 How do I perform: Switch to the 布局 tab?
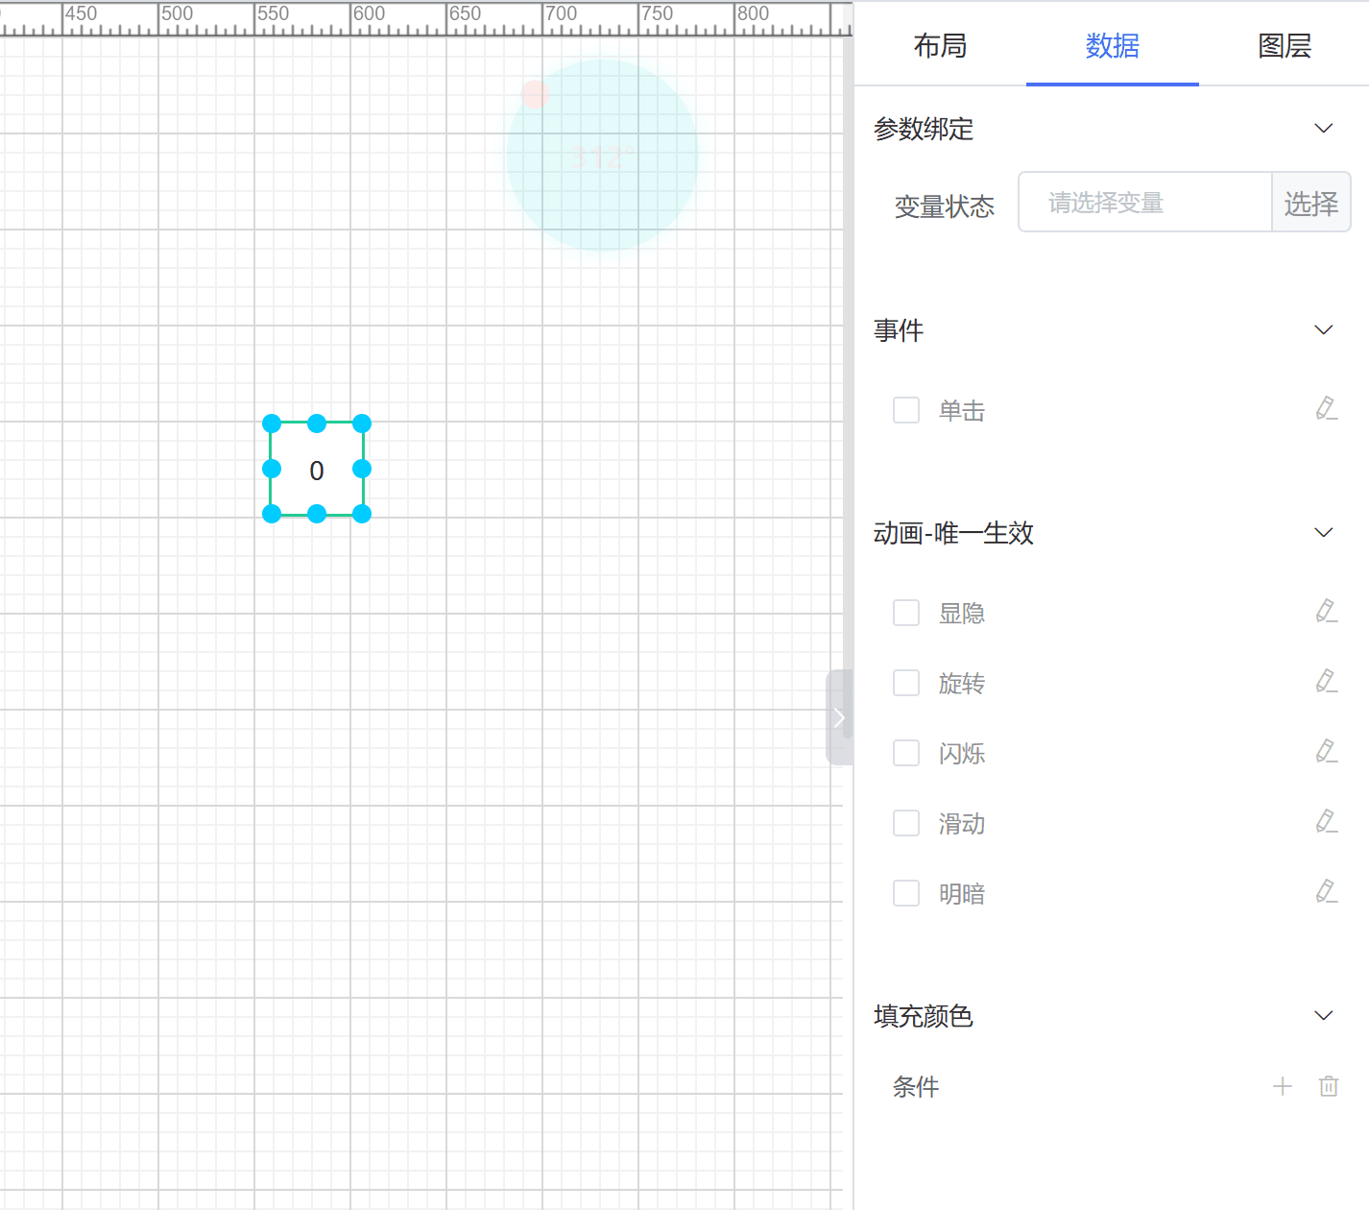pos(940,45)
